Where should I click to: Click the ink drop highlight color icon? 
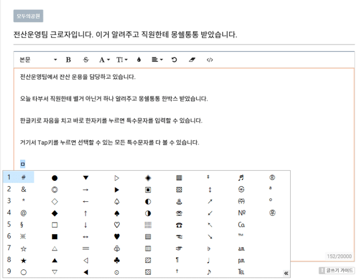(x=139, y=60)
